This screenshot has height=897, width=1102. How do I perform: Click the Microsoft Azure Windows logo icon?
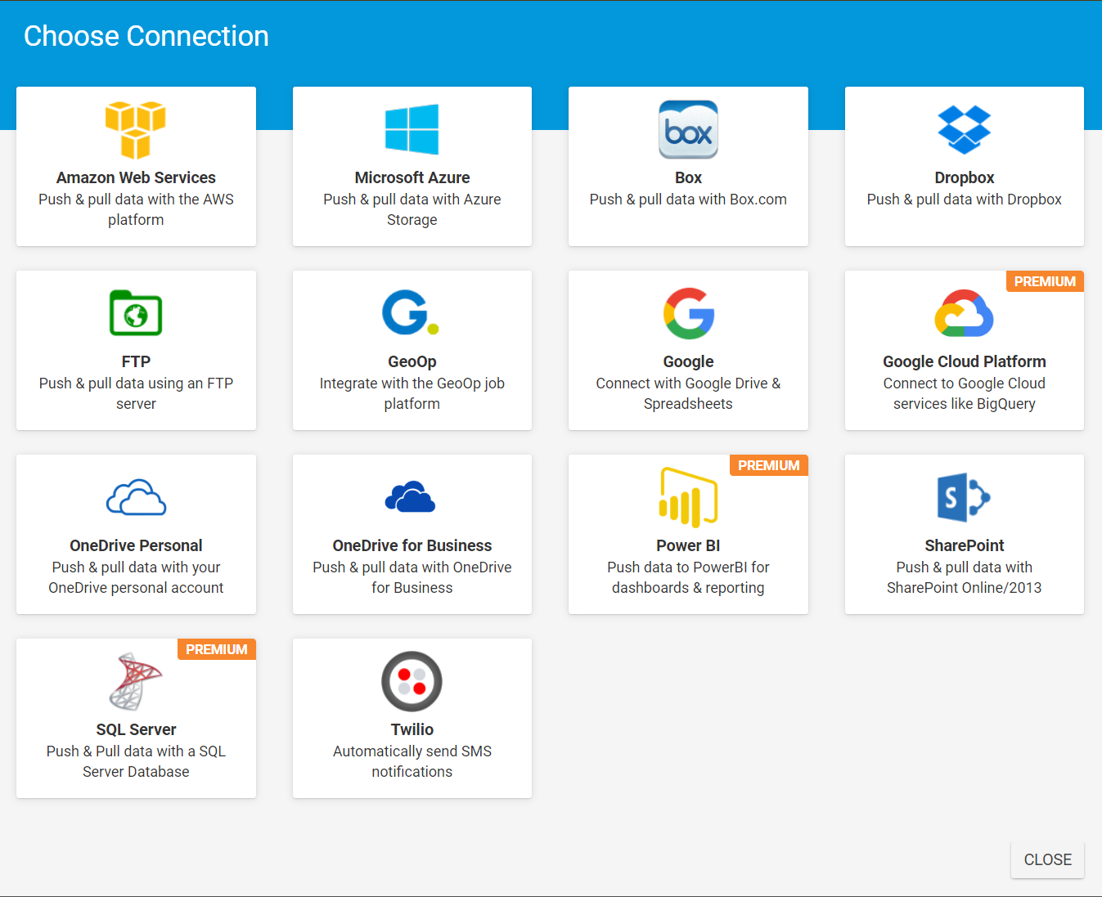coord(412,129)
